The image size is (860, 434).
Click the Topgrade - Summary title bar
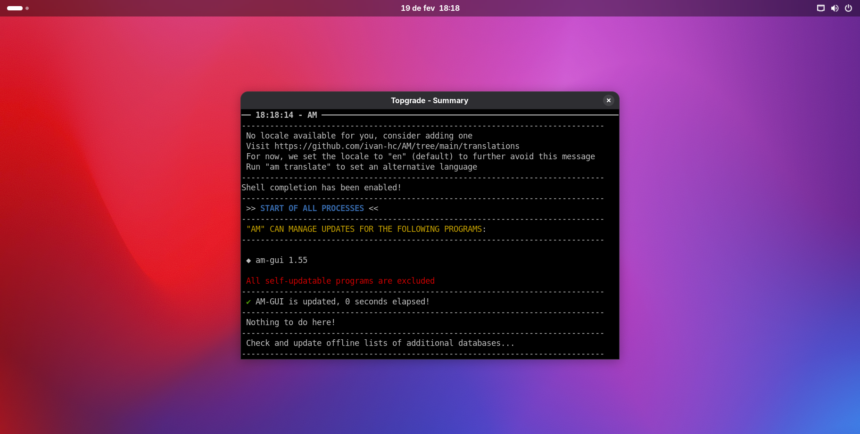tap(429, 100)
